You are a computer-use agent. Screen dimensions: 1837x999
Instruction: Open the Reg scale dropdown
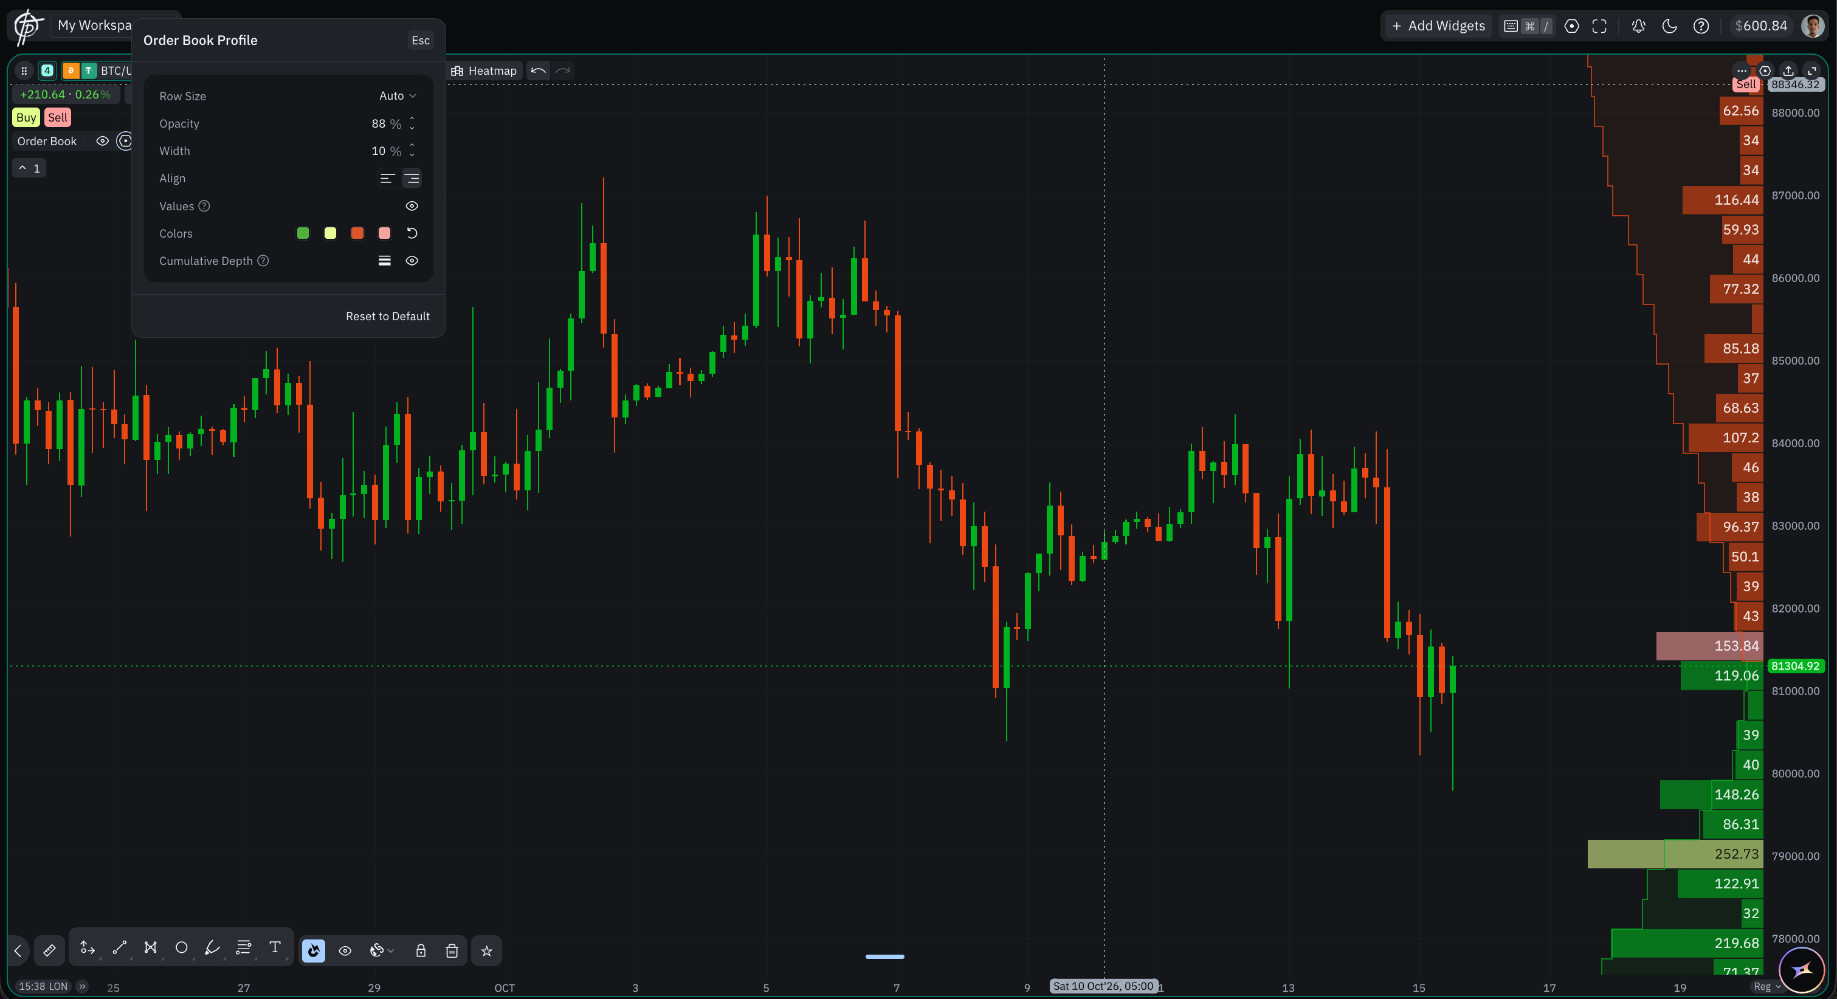[1767, 987]
